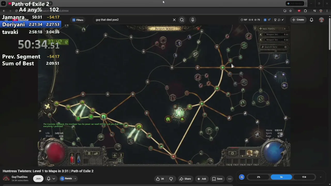Expand the chevron beside Remix
The width and height of the screenshot is (331, 186).
tap(76, 179)
